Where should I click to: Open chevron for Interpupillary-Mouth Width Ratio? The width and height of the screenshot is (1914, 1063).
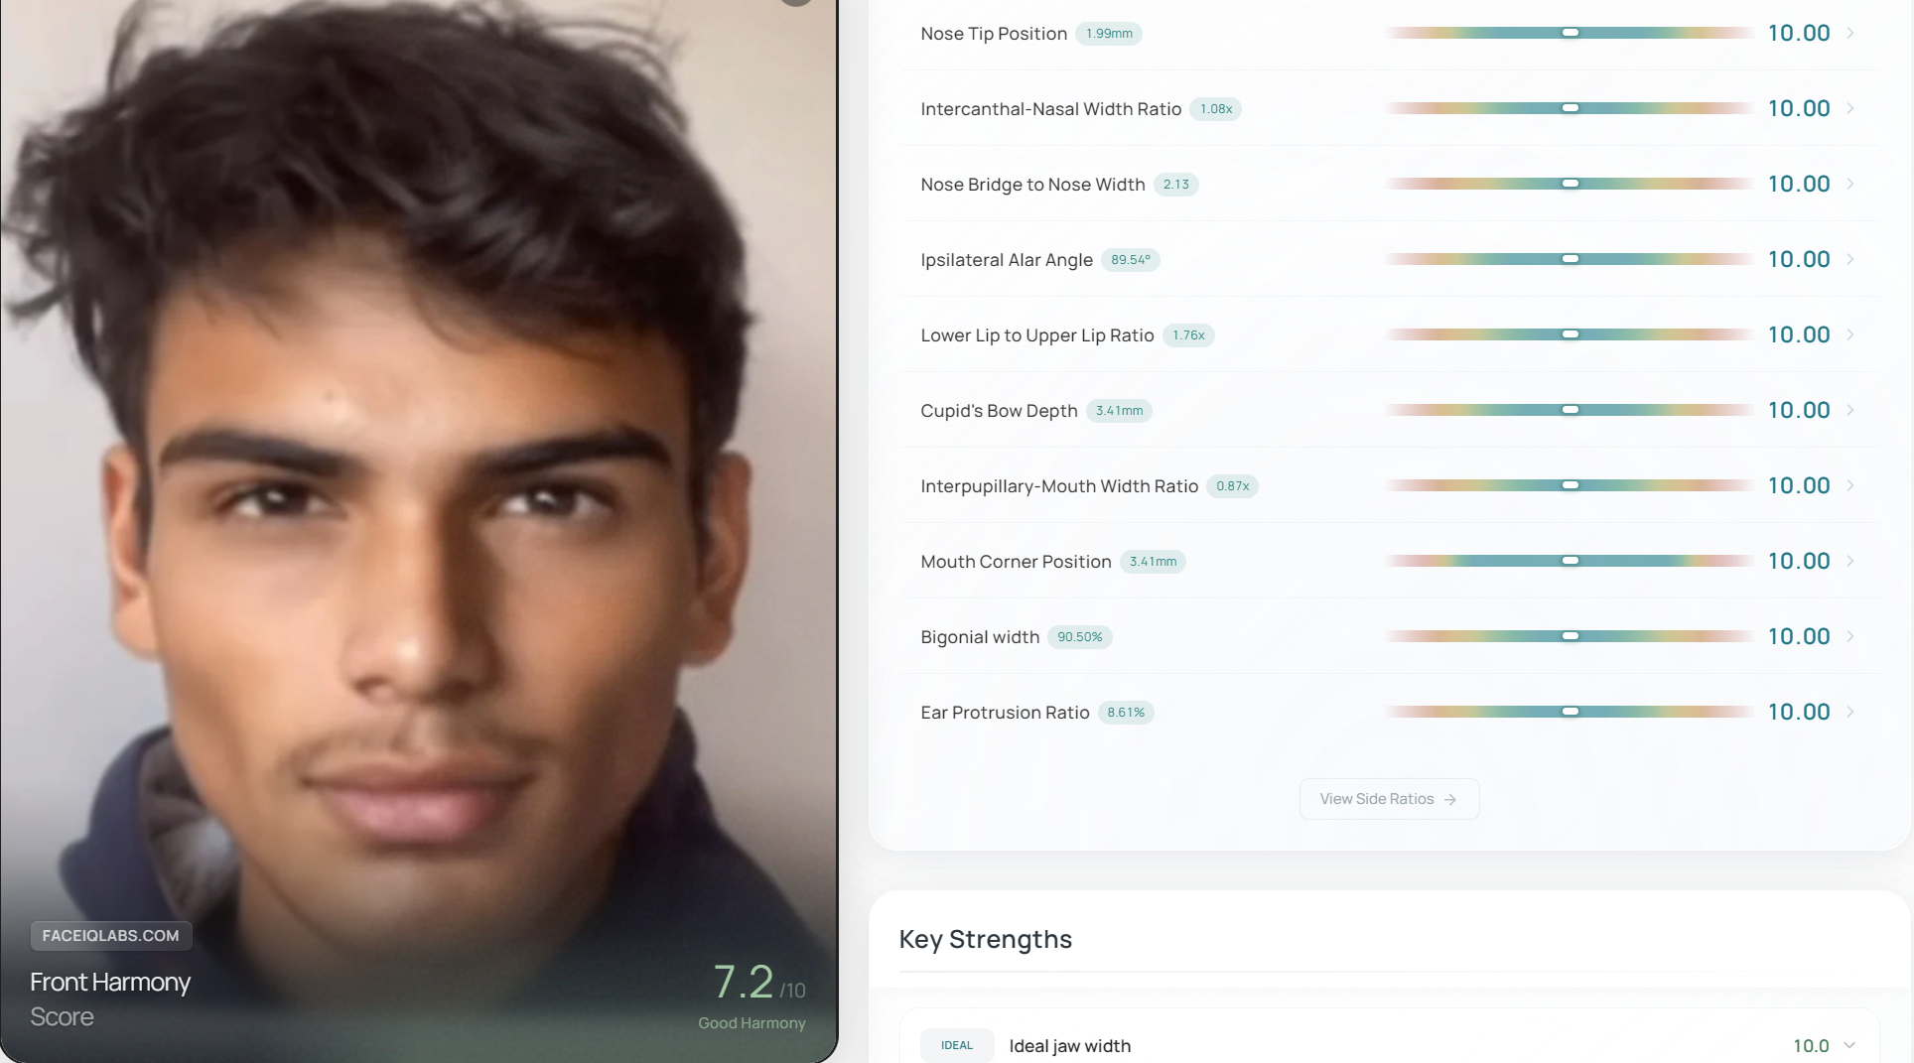click(x=1850, y=485)
